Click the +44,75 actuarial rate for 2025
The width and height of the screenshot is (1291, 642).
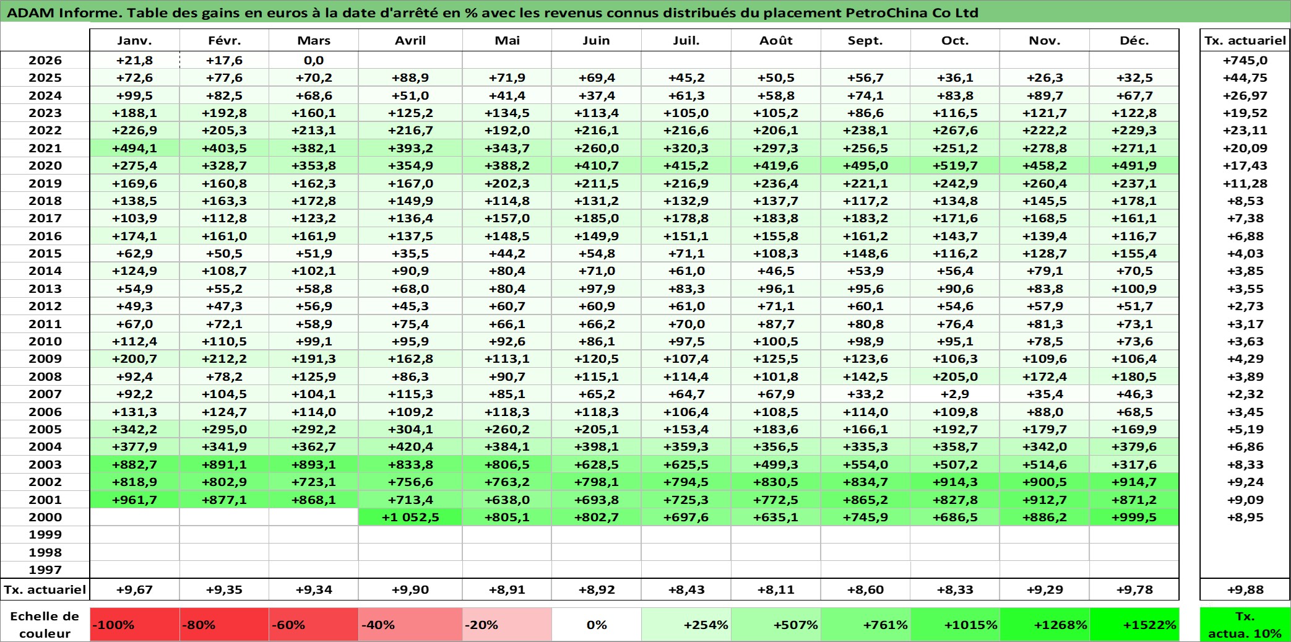point(1245,77)
